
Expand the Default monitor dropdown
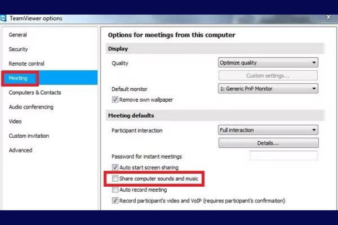[x=268, y=88]
